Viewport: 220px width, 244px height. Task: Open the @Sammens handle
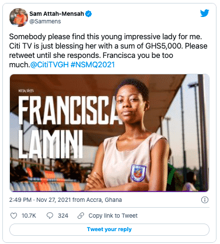pos(45,21)
